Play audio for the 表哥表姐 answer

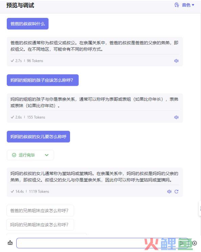click(176, 117)
